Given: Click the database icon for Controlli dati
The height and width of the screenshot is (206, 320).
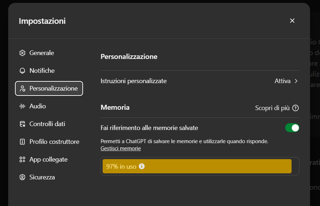Looking at the screenshot, I should click(x=22, y=124).
